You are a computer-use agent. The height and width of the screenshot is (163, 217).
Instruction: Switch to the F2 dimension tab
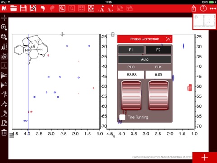[158, 50]
